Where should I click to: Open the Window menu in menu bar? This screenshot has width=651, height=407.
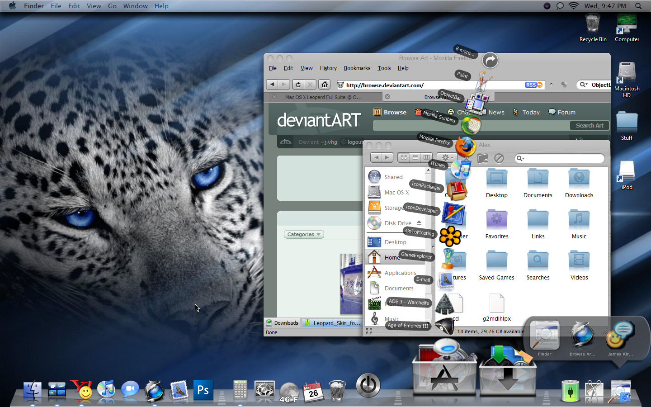(x=136, y=6)
